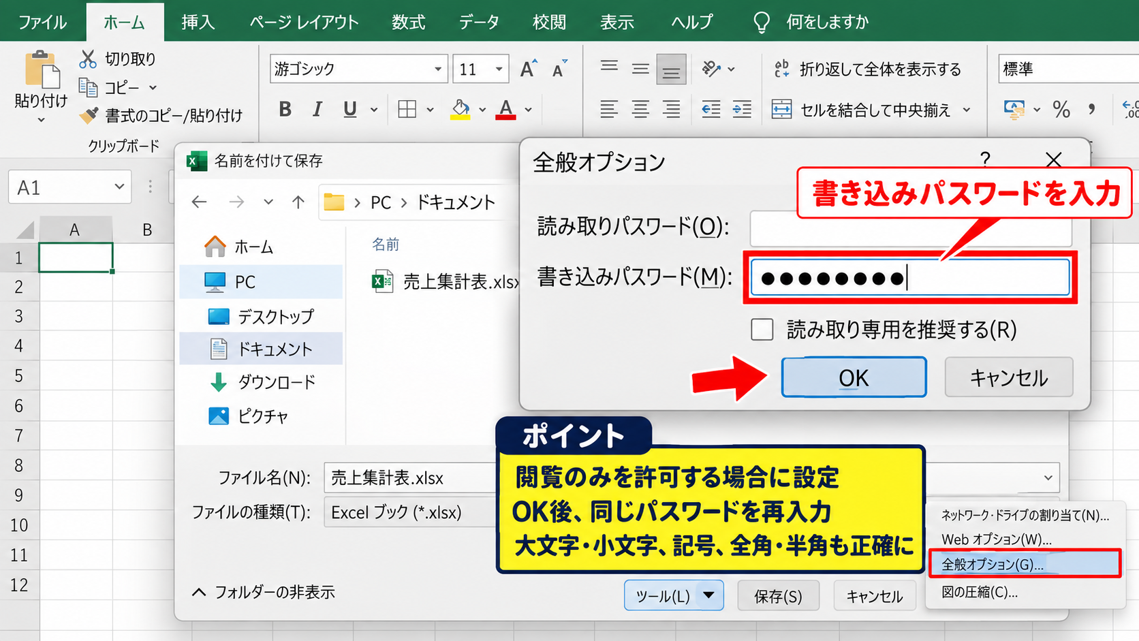Image resolution: width=1139 pixels, height=641 pixels.
Task: Click the red font color button
Action: (505, 109)
